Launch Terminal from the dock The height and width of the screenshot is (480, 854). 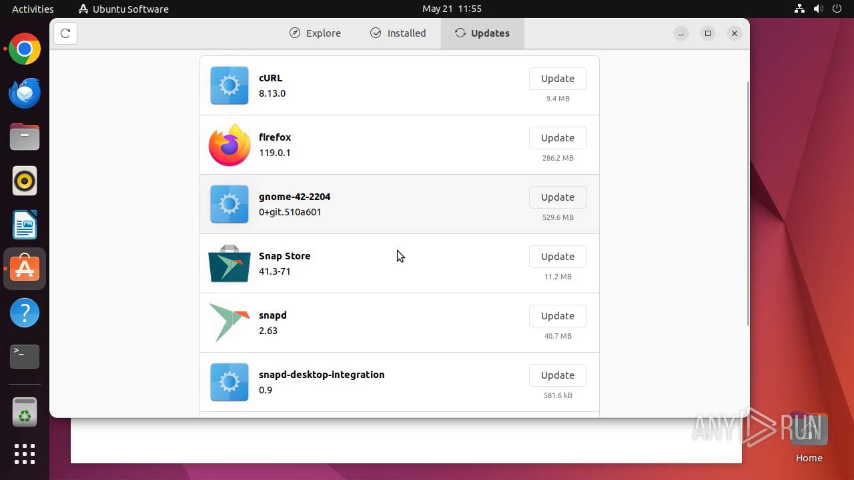coord(25,357)
